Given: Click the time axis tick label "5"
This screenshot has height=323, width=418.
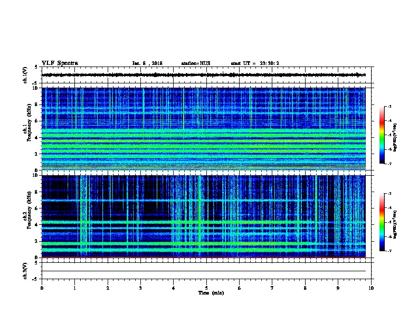Looking at the screenshot, I should [x=206, y=288].
